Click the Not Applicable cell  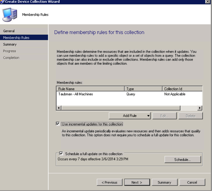[x=175, y=94]
